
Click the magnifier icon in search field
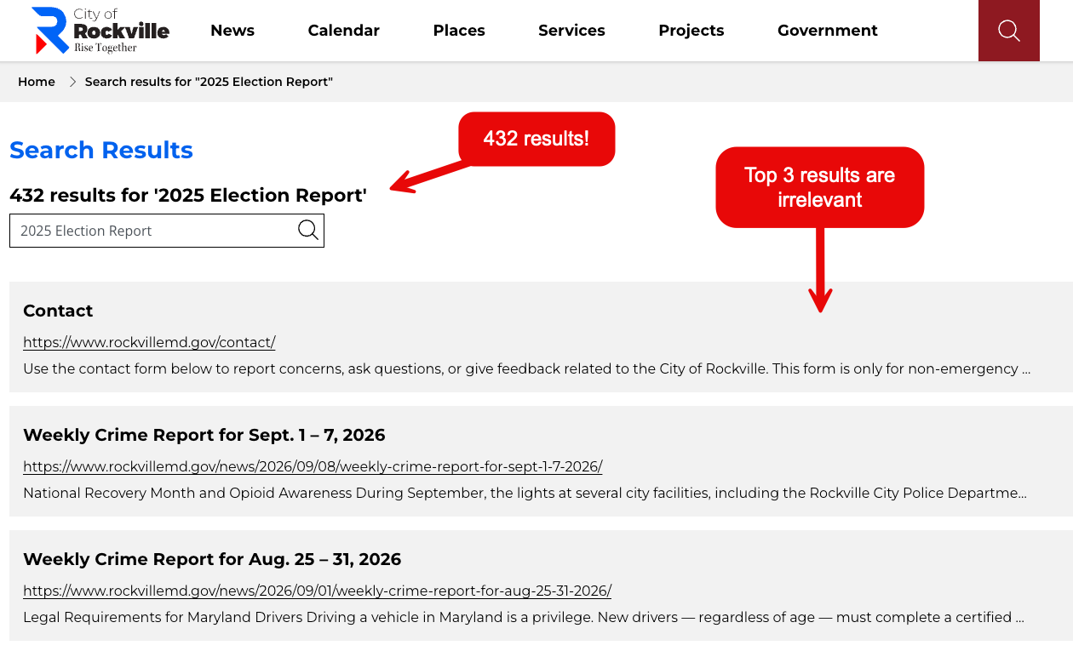coord(308,230)
